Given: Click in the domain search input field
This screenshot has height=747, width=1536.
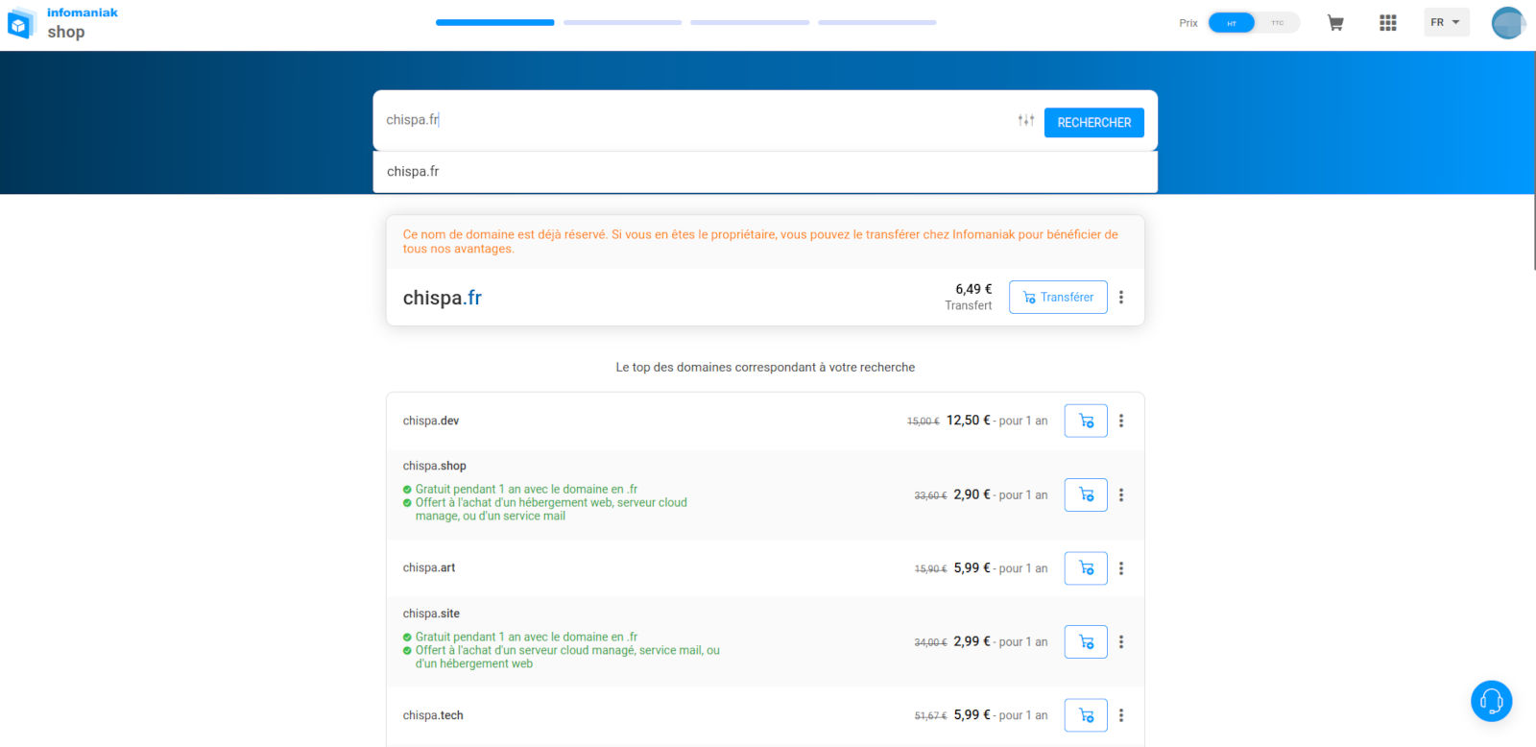Looking at the screenshot, I should coord(691,120).
